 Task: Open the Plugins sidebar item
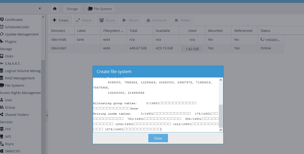click(x=10, y=42)
